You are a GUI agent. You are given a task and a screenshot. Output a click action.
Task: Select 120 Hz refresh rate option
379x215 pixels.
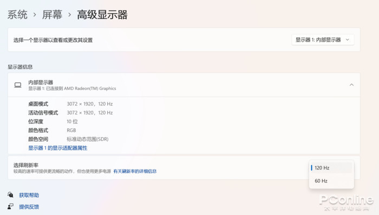click(x=331, y=168)
